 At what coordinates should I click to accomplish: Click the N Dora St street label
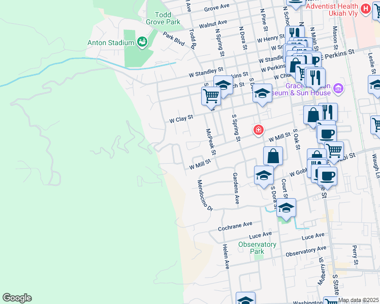[x=243, y=38]
